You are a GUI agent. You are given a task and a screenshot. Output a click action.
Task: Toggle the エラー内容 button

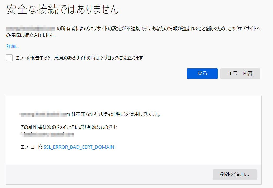[240, 74]
